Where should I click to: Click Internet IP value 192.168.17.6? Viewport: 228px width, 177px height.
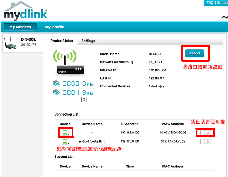tap(157, 70)
